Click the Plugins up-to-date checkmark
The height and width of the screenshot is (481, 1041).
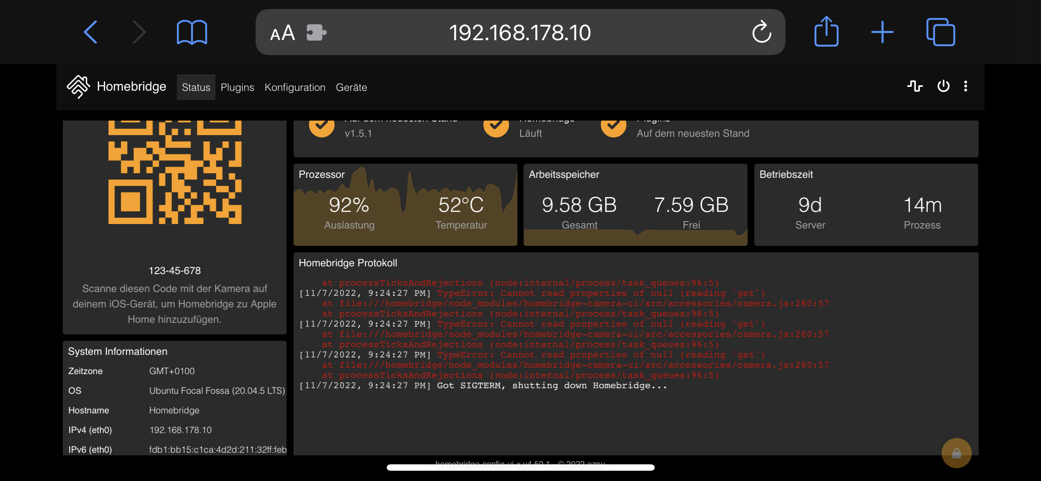(x=613, y=126)
